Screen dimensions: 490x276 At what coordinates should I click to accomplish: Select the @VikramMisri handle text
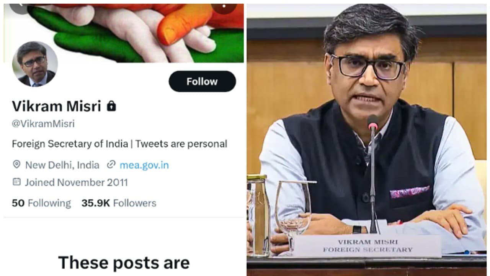[43, 124]
